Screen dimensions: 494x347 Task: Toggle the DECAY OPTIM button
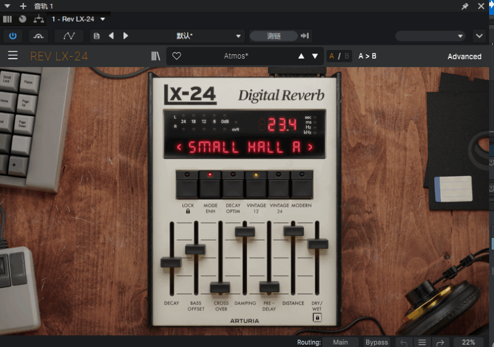point(233,185)
